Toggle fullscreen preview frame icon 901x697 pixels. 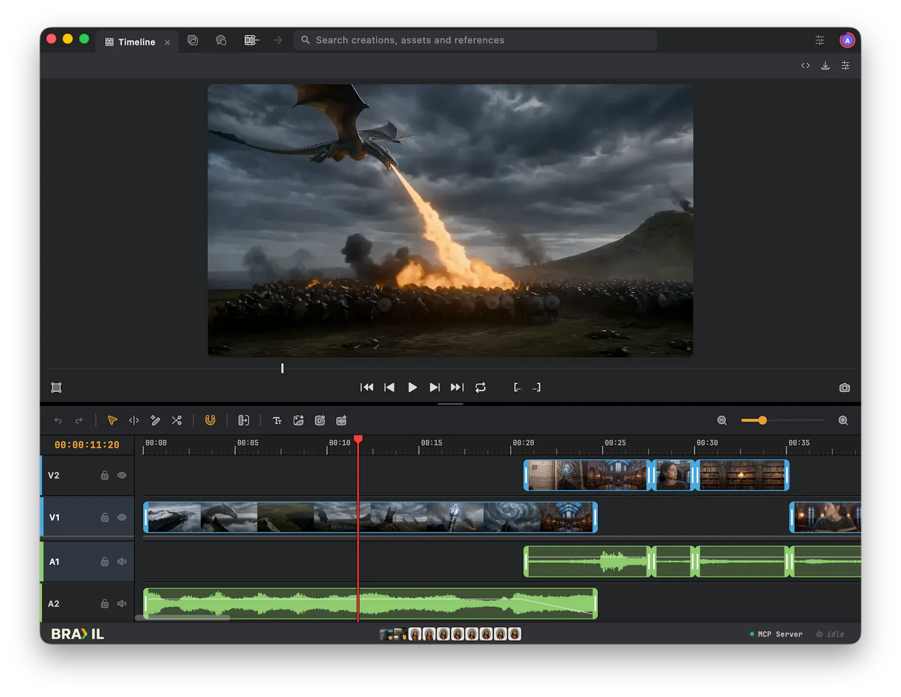click(x=56, y=388)
